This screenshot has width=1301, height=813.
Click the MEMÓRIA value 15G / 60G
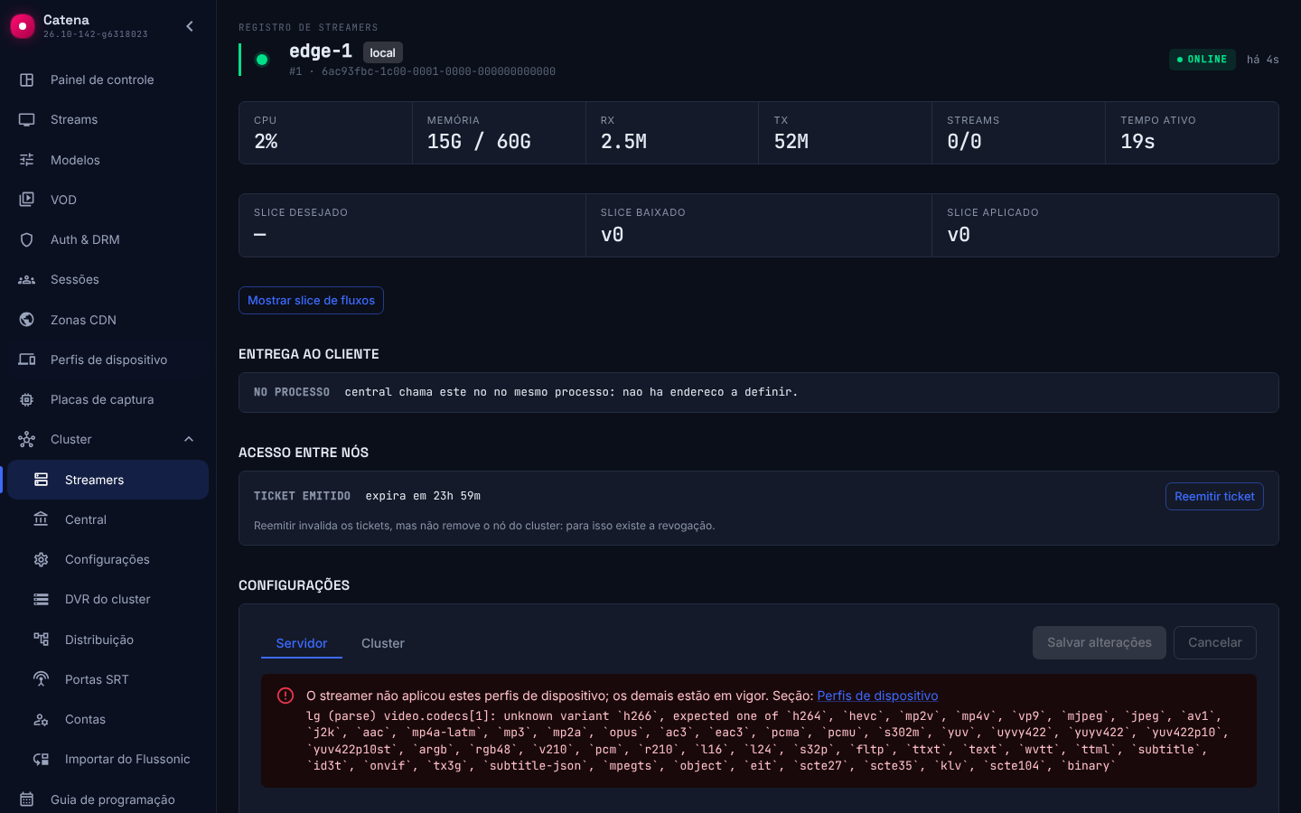(479, 142)
